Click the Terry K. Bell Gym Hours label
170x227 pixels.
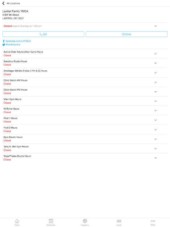[x=16, y=147]
